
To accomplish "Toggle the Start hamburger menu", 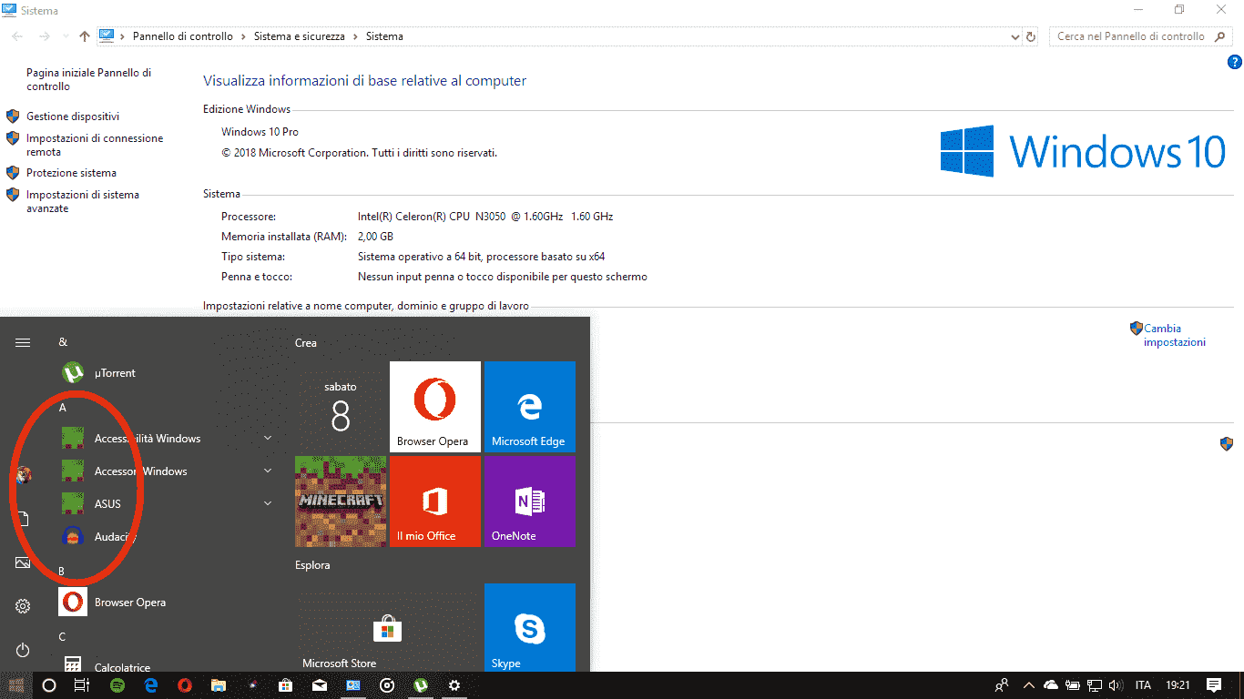I will click(x=23, y=342).
